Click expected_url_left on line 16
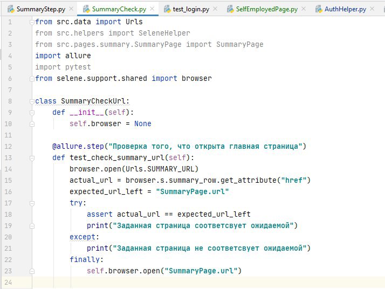385x289 pixels. tap(106, 191)
